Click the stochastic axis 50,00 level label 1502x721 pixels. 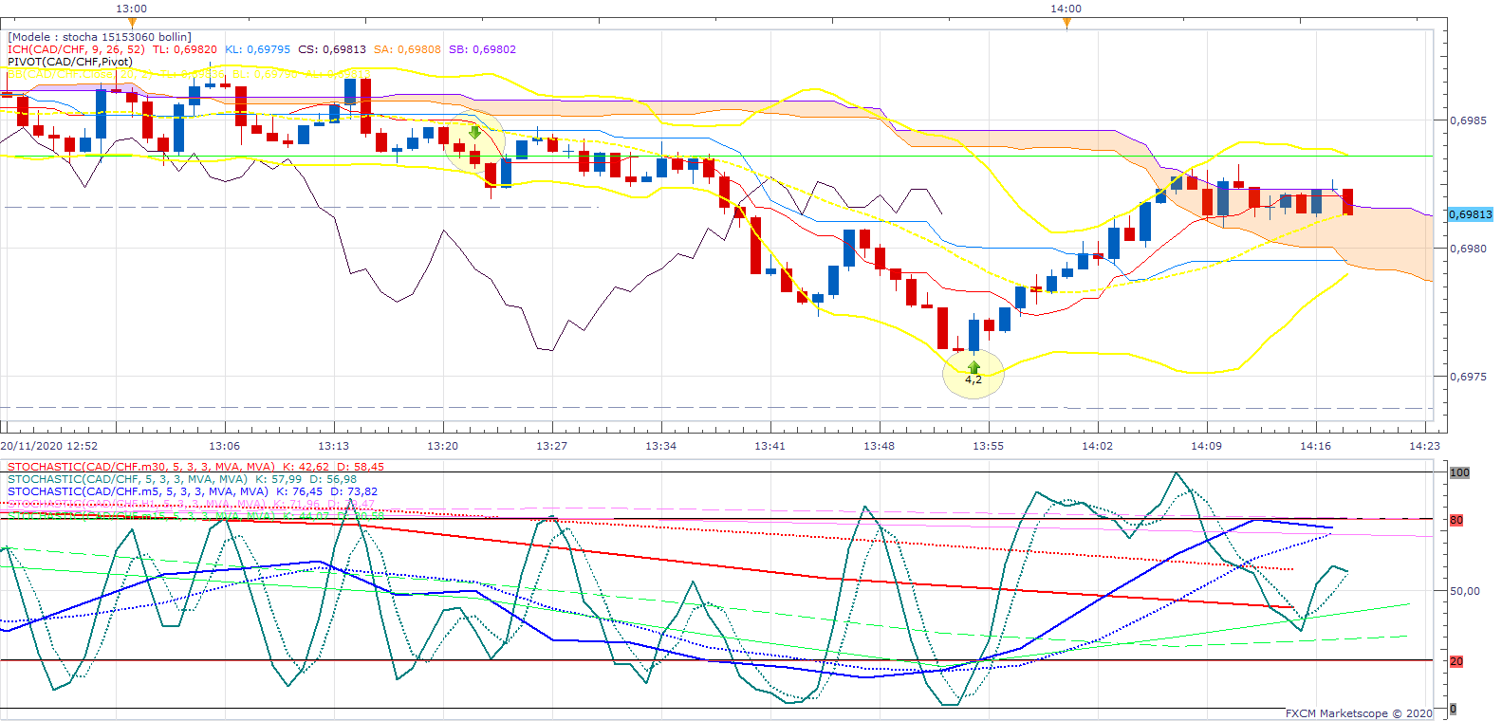click(1465, 590)
